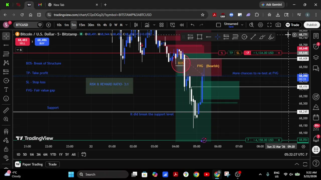Open the chart patterns tool group

[6, 63]
